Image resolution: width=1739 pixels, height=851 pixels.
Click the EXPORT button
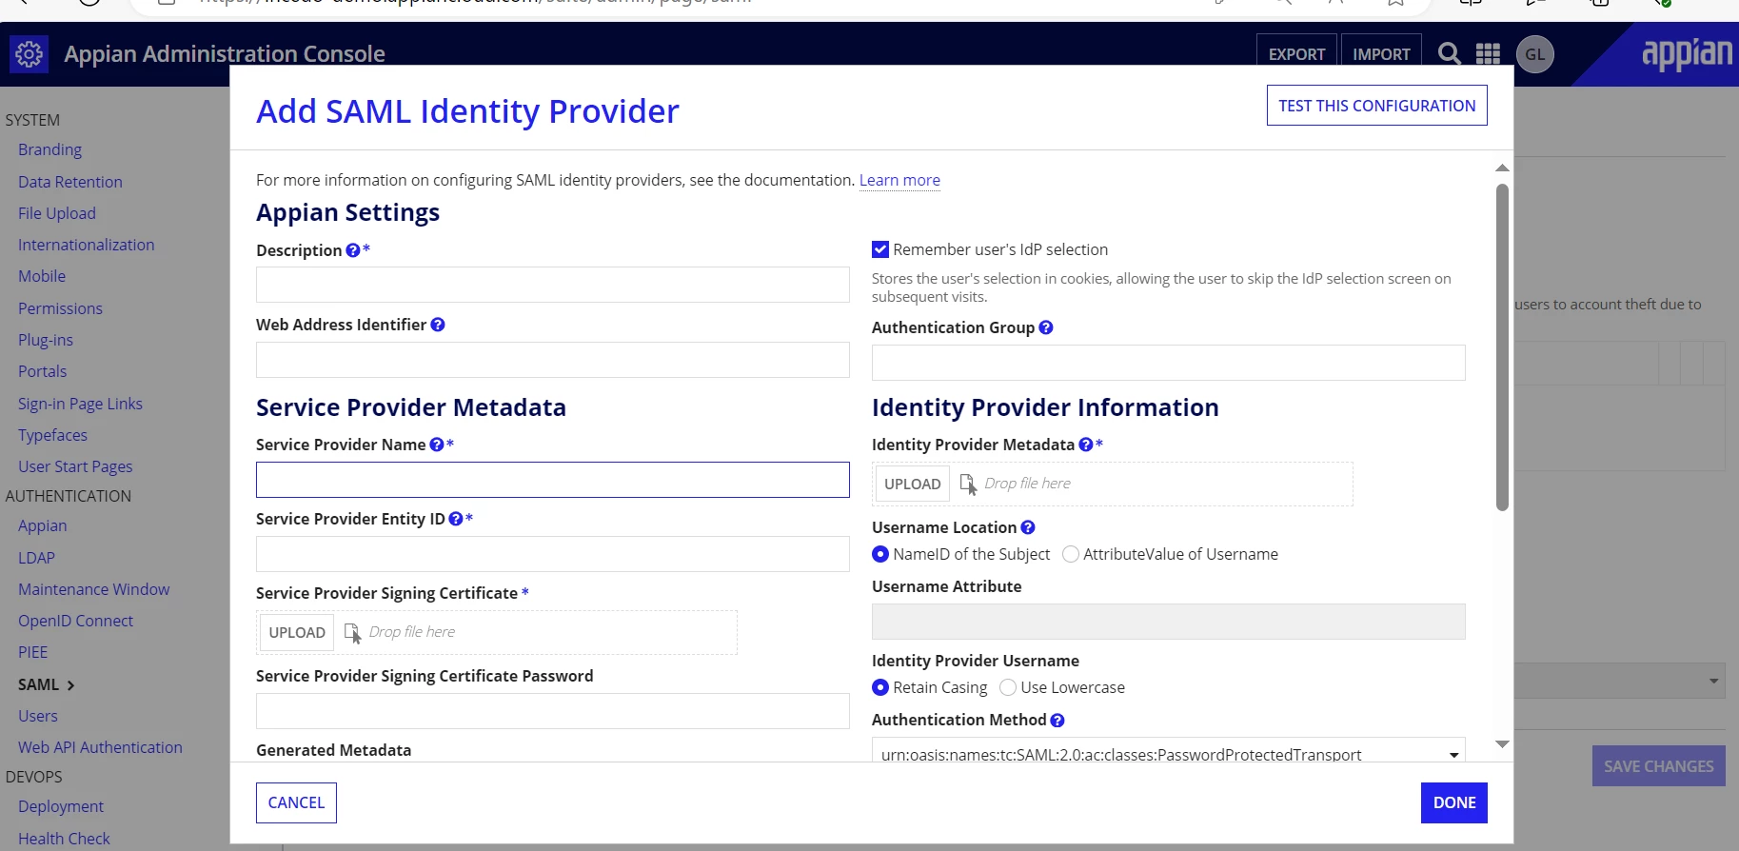1296,54
